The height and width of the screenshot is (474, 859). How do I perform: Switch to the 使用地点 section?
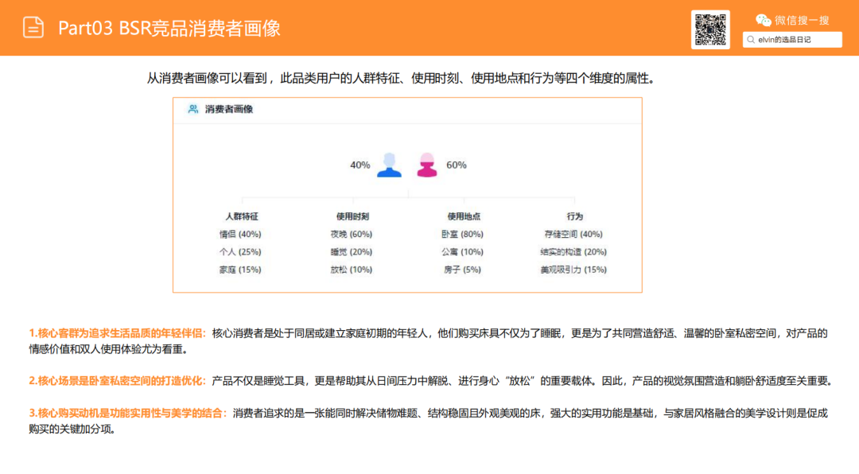[463, 216]
